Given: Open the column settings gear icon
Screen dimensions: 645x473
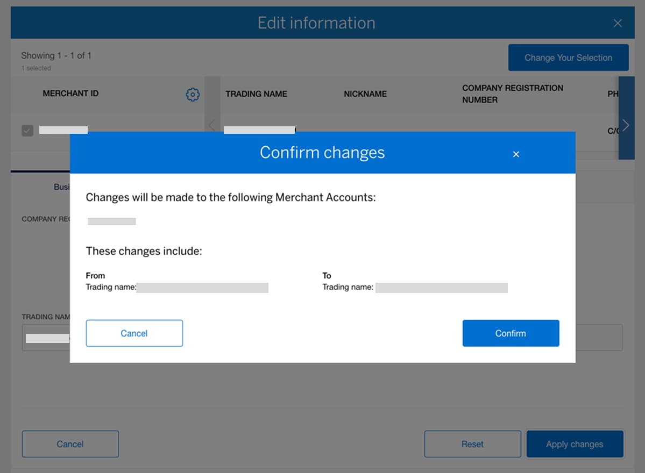Looking at the screenshot, I should [193, 95].
